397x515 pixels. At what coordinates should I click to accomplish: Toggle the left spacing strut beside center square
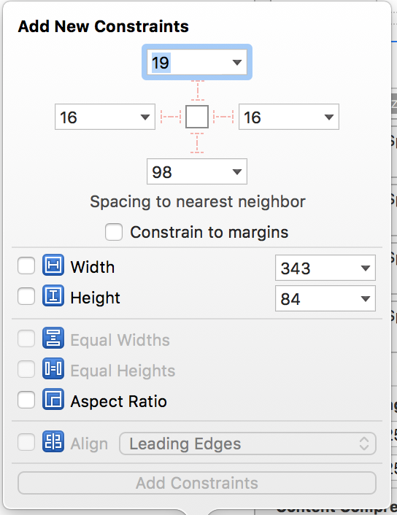click(171, 117)
